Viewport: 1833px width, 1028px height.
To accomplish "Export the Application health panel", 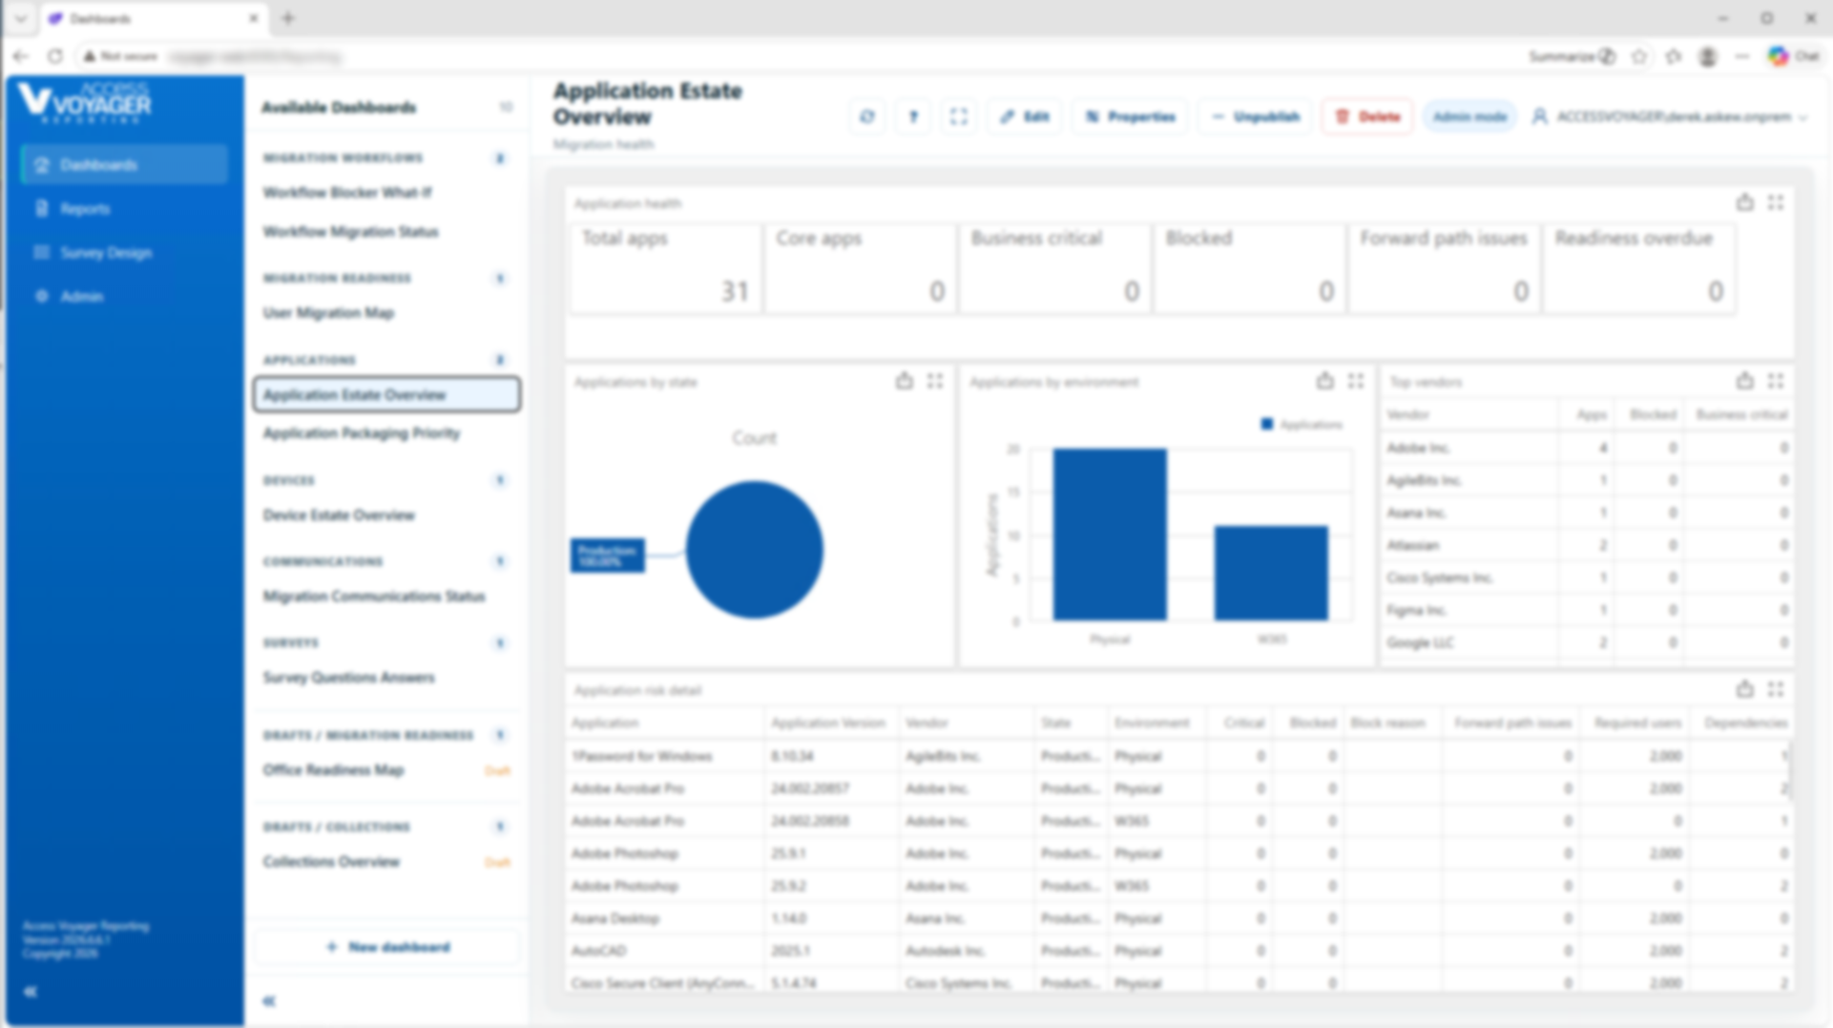I will coord(1744,202).
